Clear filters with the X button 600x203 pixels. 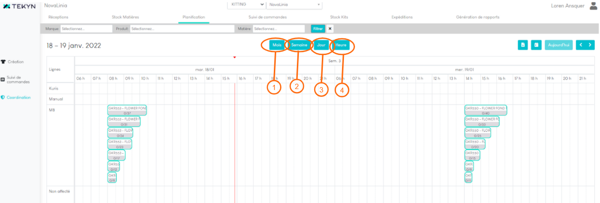coord(330,29)
